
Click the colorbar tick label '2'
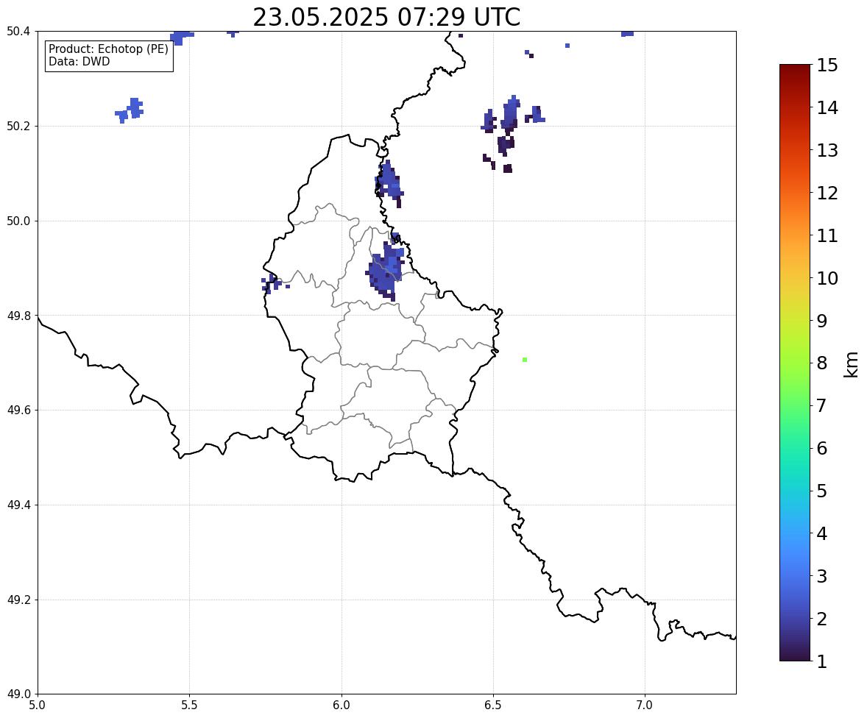point(822,619)
